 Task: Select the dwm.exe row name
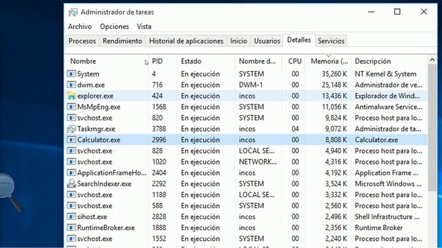[90, 85]
